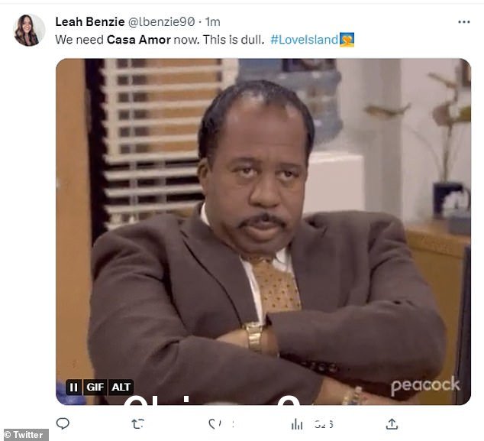Screen dimensions: 484x441
Task: Pause the playing GIF
Action: pos(74,387)
